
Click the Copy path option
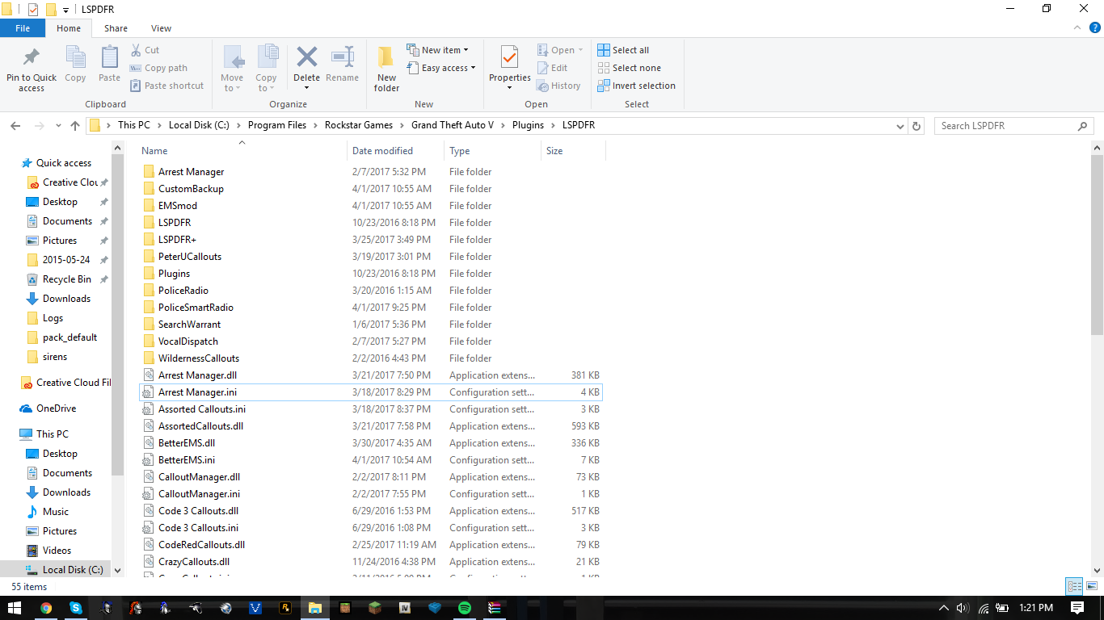pyautogui.click(x=158, y=68)
